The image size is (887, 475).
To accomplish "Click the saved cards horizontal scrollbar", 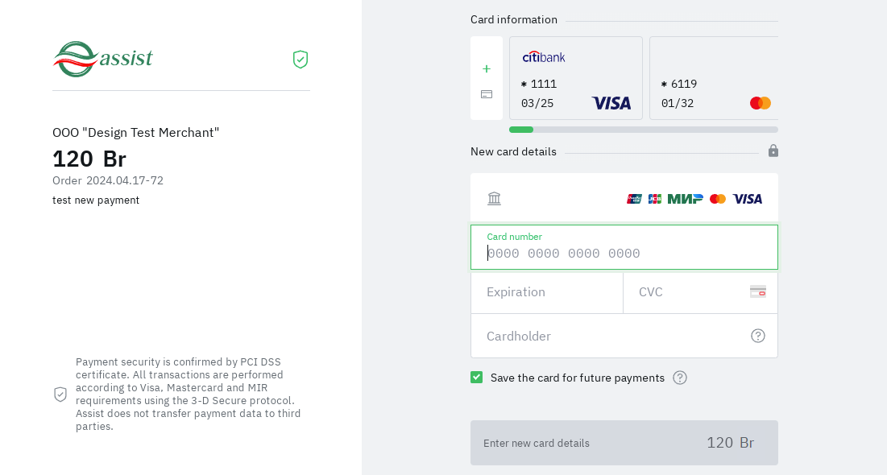I will pos(645,130).
